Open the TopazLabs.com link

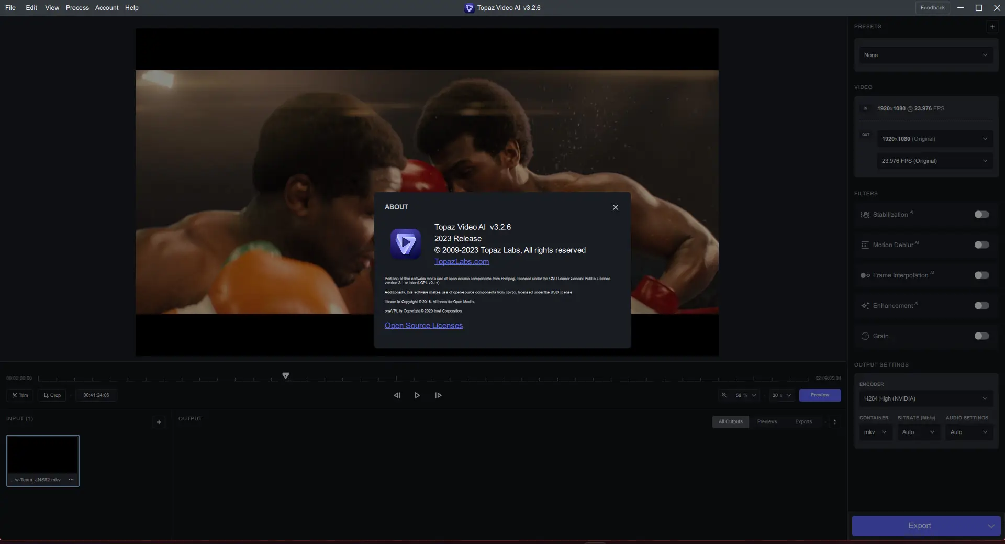click(x=462, y=262)
